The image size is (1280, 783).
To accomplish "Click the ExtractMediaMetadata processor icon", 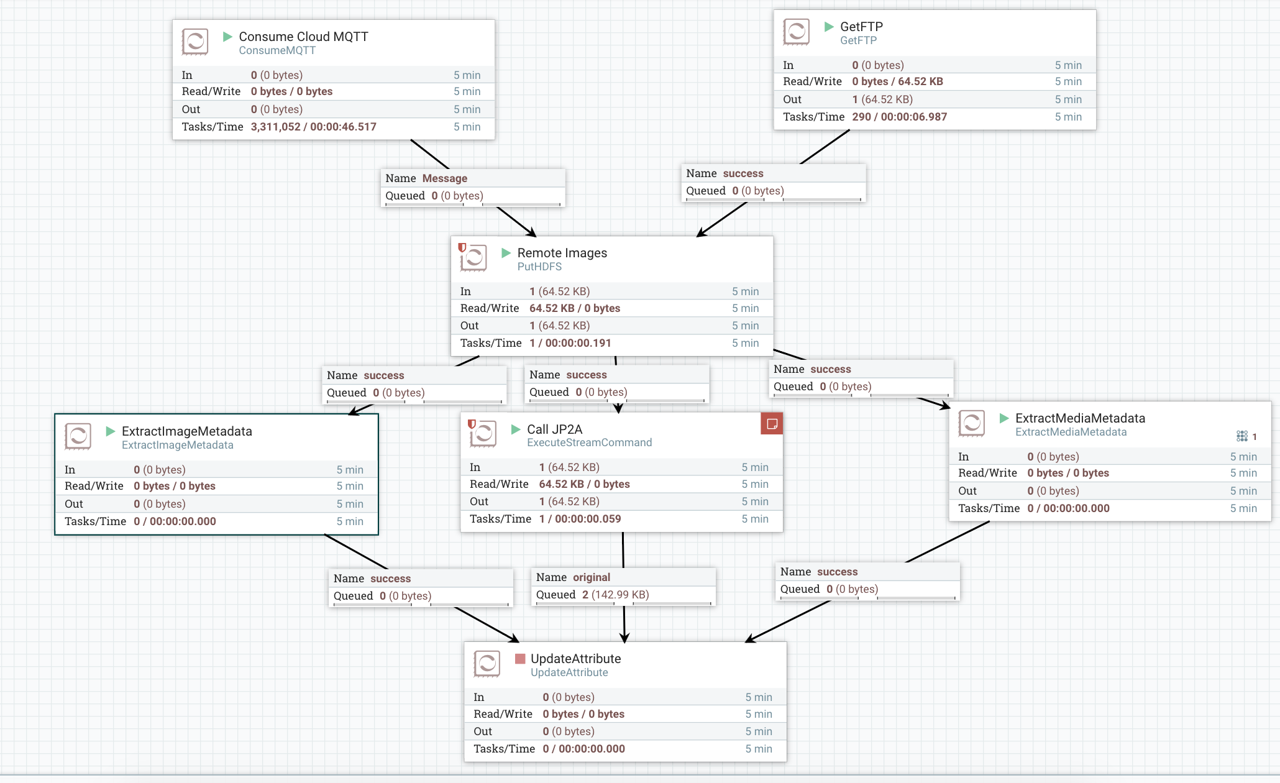I will [x=971, y=423].
